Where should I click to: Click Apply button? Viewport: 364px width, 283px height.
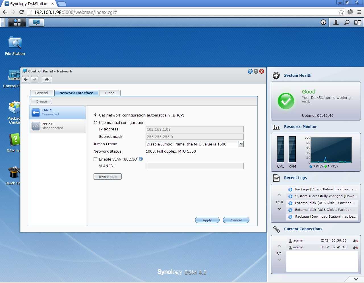pos(207,220)
